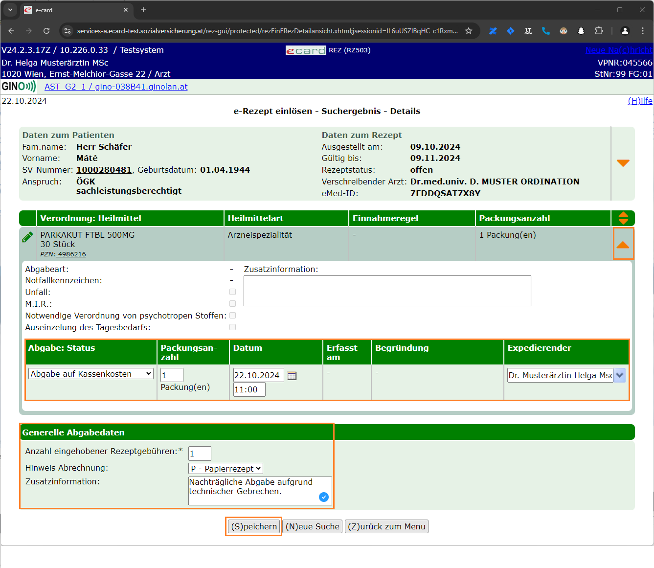
Task: Click the green pencil edit icon
Action: pos(27,237)
